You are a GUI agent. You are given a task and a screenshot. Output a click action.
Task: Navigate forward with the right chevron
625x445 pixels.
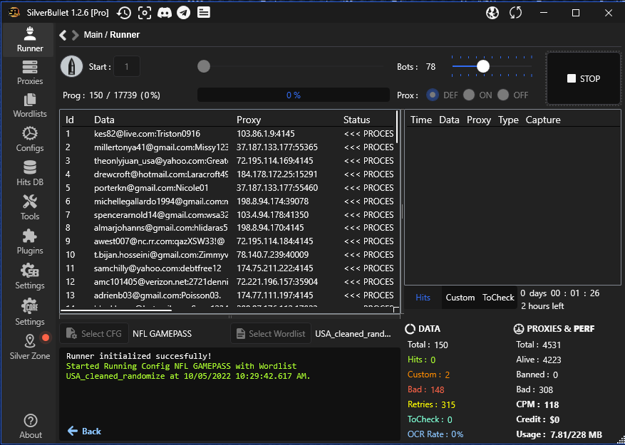click(75, 35)
